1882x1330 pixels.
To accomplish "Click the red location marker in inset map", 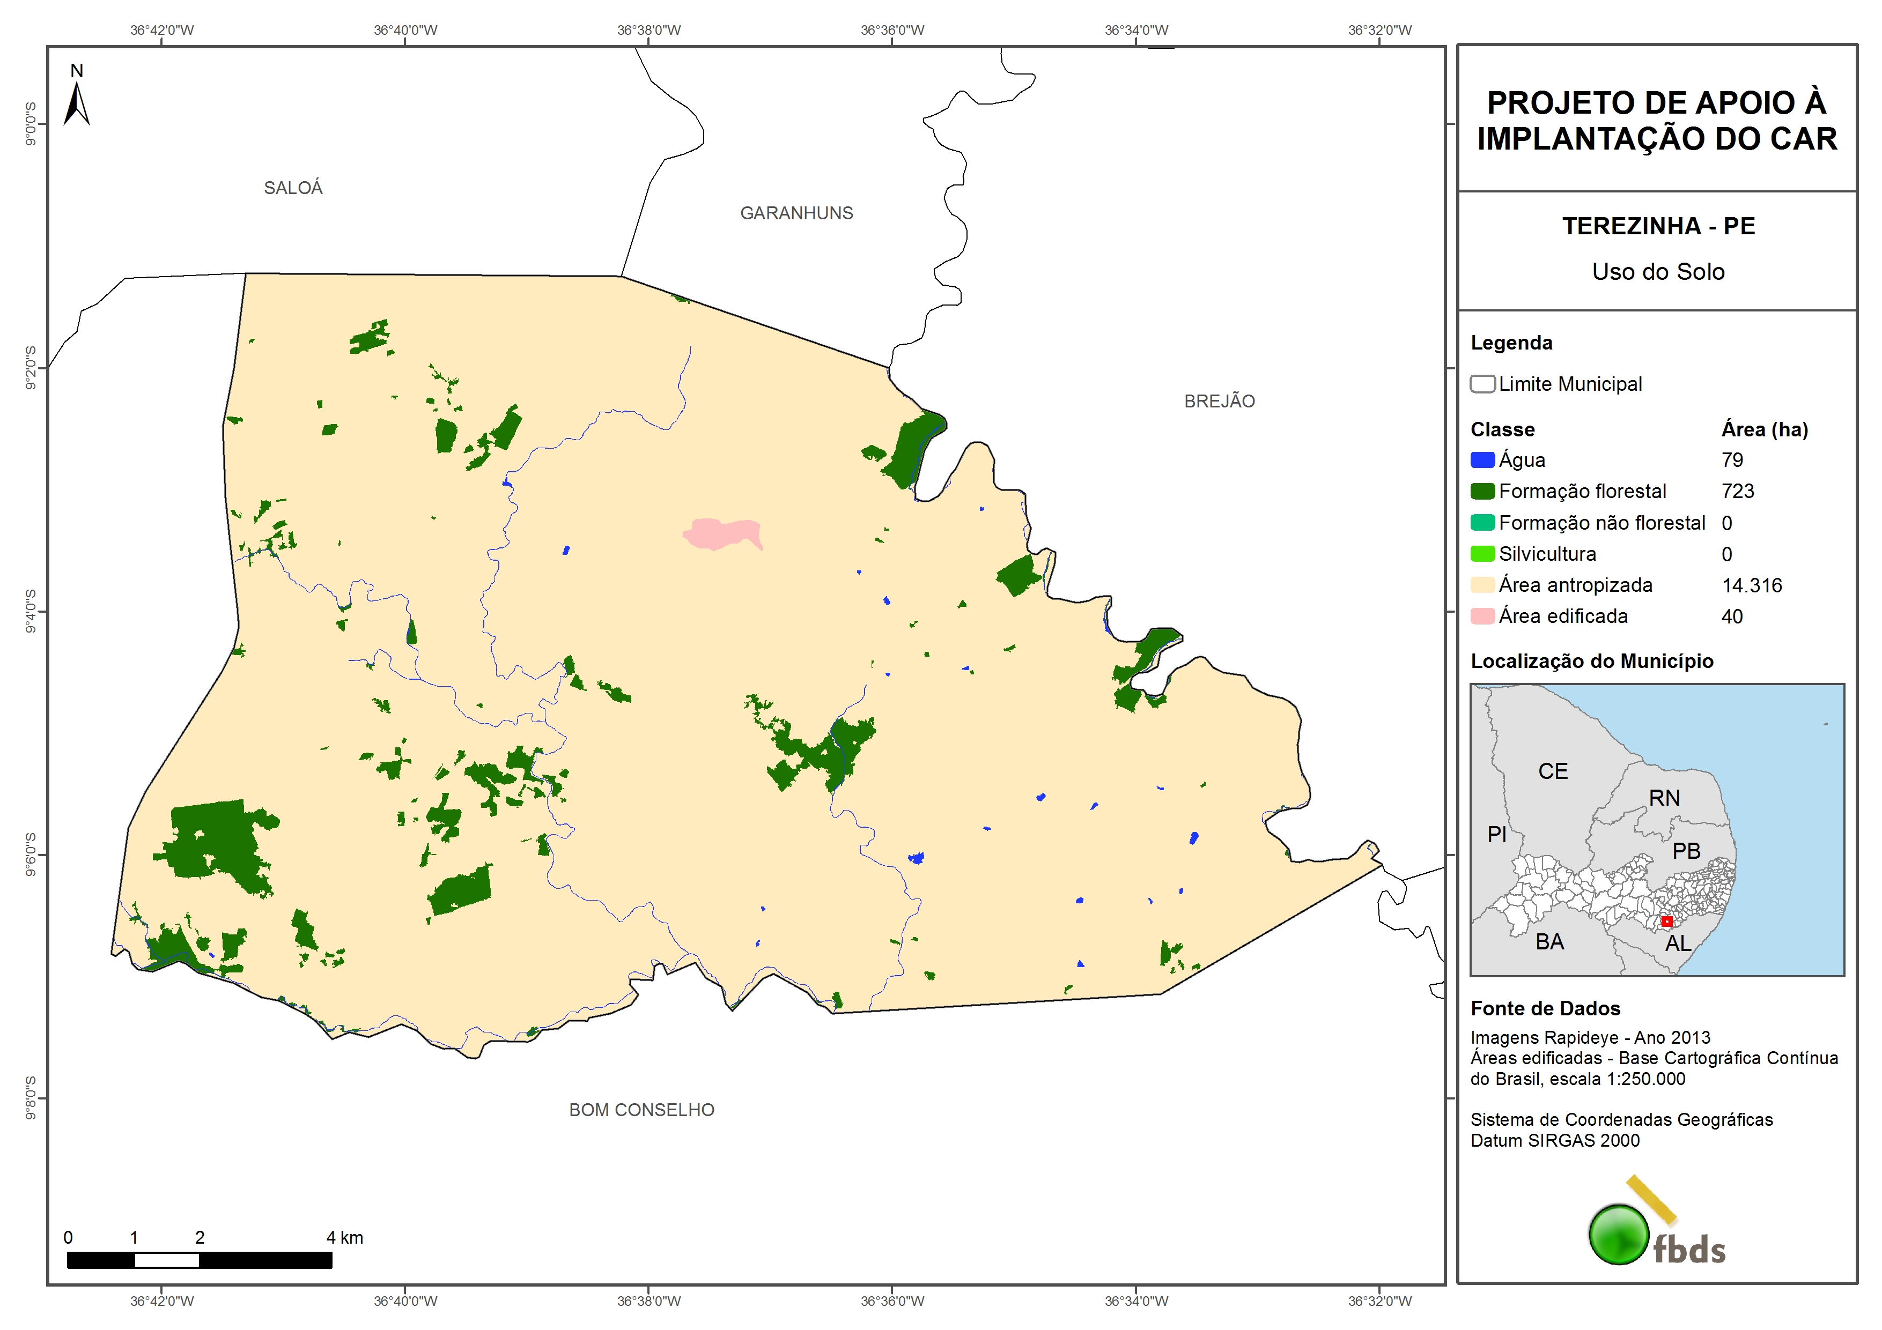I will (x=1666, y=922).
